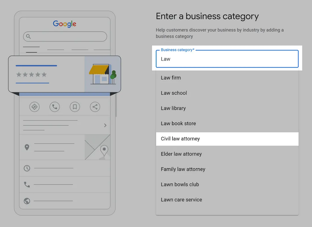The height and width of the screenshot is (227, 312).
Task: Choose Law school from the list
Action: click(x=227, y=93)
